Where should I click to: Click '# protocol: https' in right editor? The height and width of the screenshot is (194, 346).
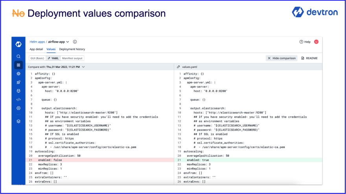208,139
